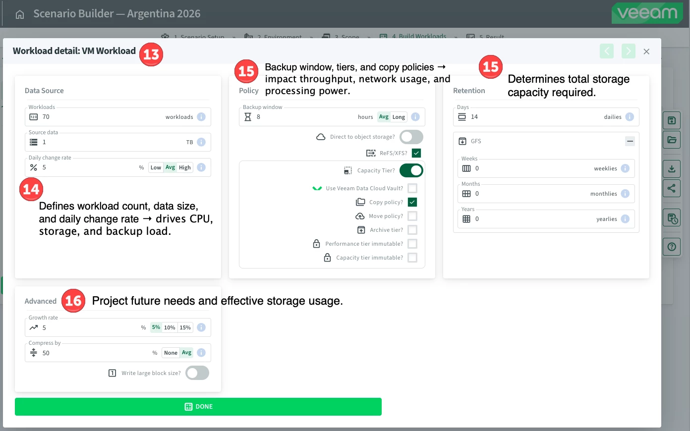The width and height of the screenshot is (690, 431).
Task: Open info tooltip for Daily change rate
Action: (201, 167)
